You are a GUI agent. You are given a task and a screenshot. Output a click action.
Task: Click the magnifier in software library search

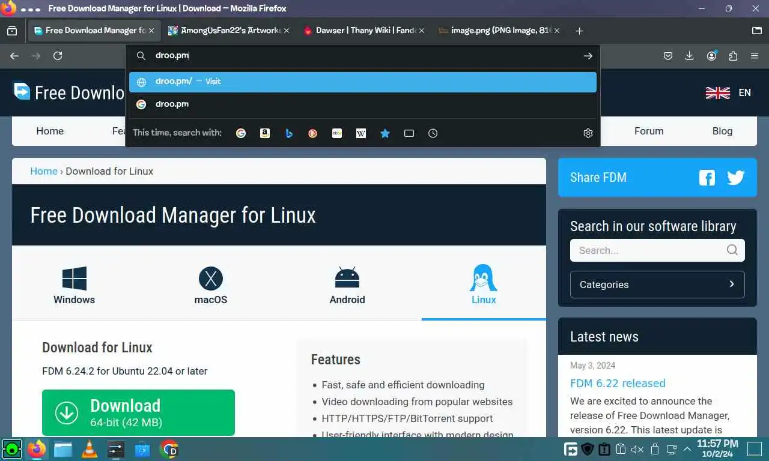[732, 250]
